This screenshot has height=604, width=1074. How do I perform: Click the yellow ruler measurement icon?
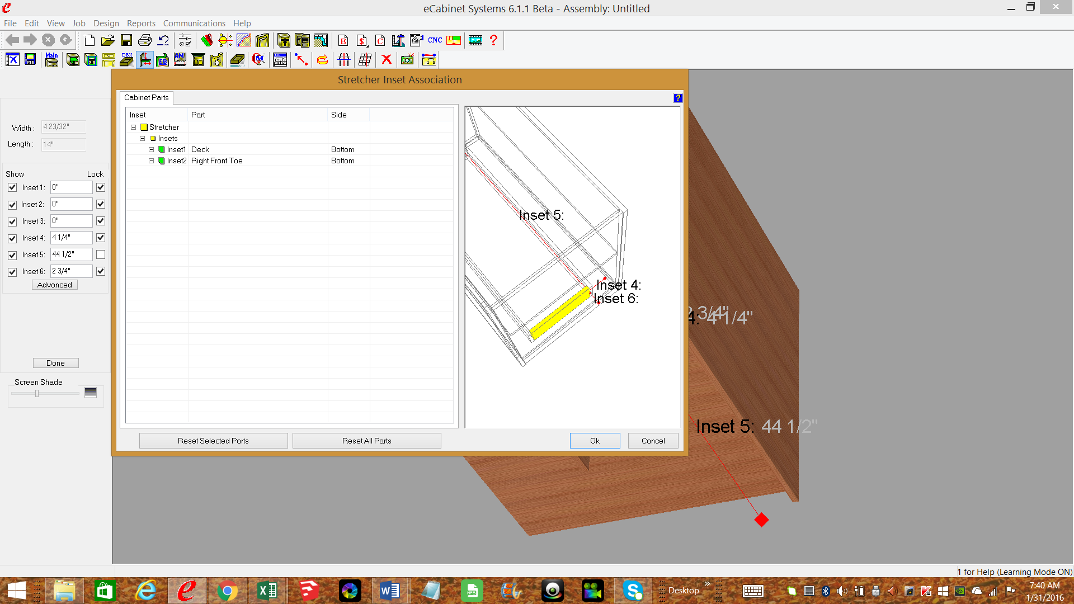[x=428, y=59]
